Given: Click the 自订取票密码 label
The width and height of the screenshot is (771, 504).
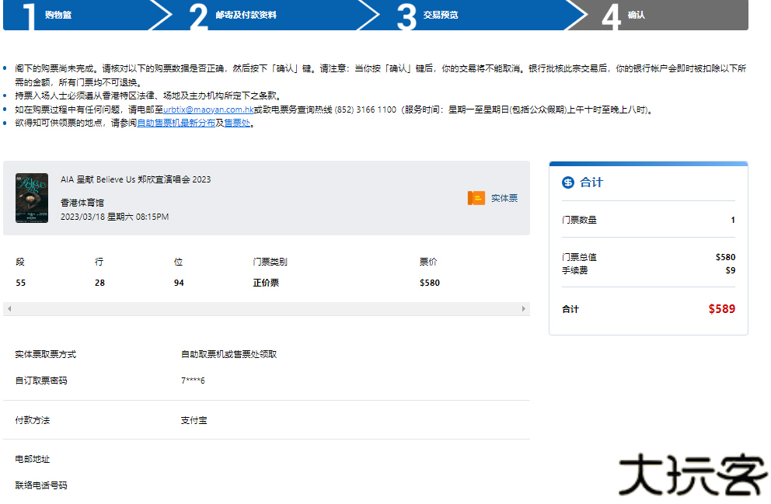Looking at the screenshot, I should point(41,381).
